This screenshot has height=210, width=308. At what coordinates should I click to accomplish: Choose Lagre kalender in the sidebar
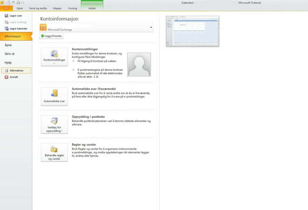pyautogui.click(x=19, y=29)
